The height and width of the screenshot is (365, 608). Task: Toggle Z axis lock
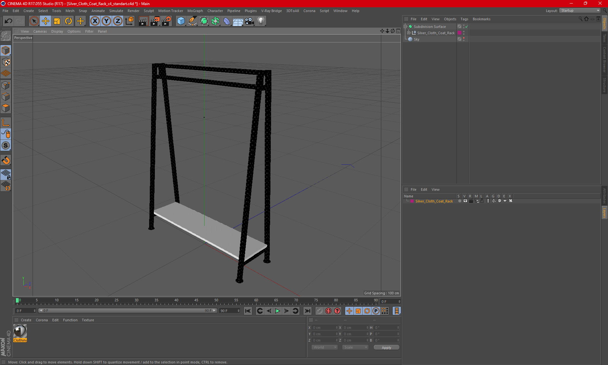click(x=118, y=21)
